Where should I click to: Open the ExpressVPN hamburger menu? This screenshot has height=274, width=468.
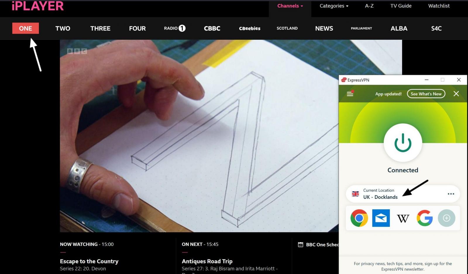350,94
